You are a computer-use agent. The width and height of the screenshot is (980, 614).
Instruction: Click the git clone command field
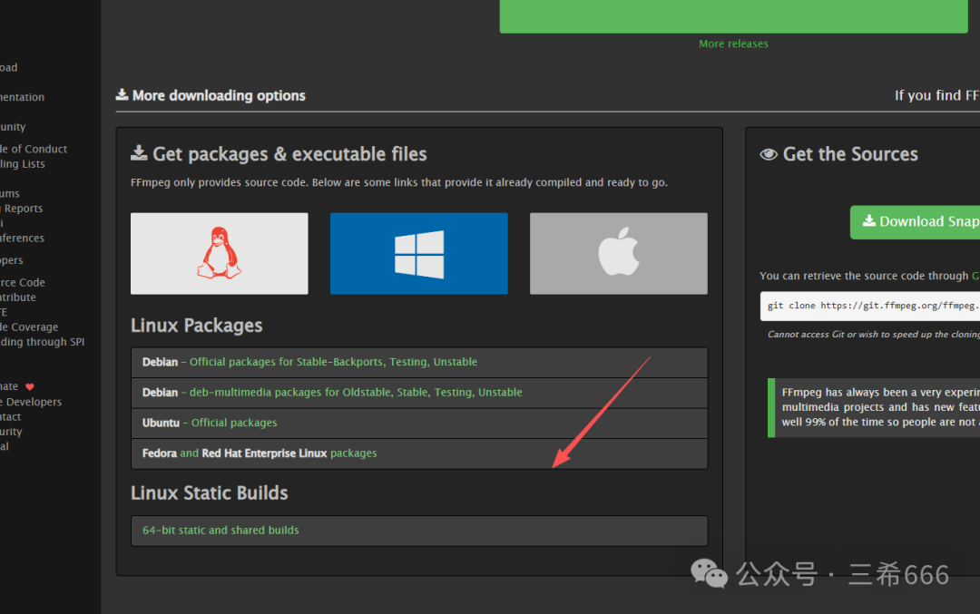tap(871, 306)
